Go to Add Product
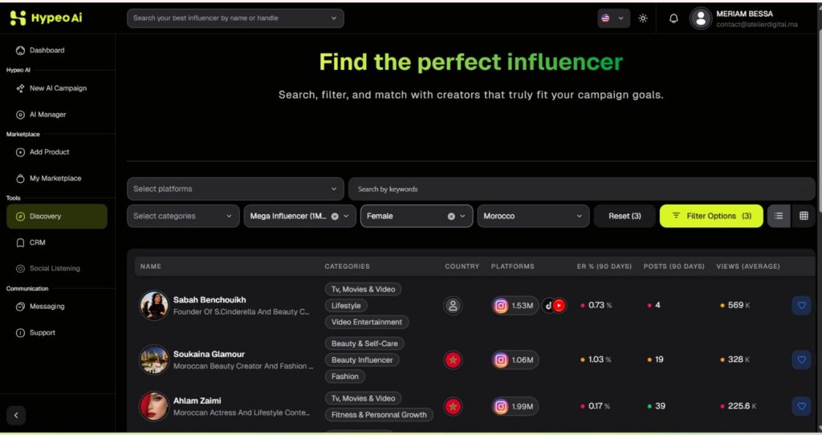 pos(43,152)
